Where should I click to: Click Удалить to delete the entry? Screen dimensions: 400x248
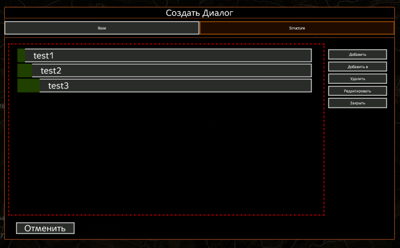(357, 79)
